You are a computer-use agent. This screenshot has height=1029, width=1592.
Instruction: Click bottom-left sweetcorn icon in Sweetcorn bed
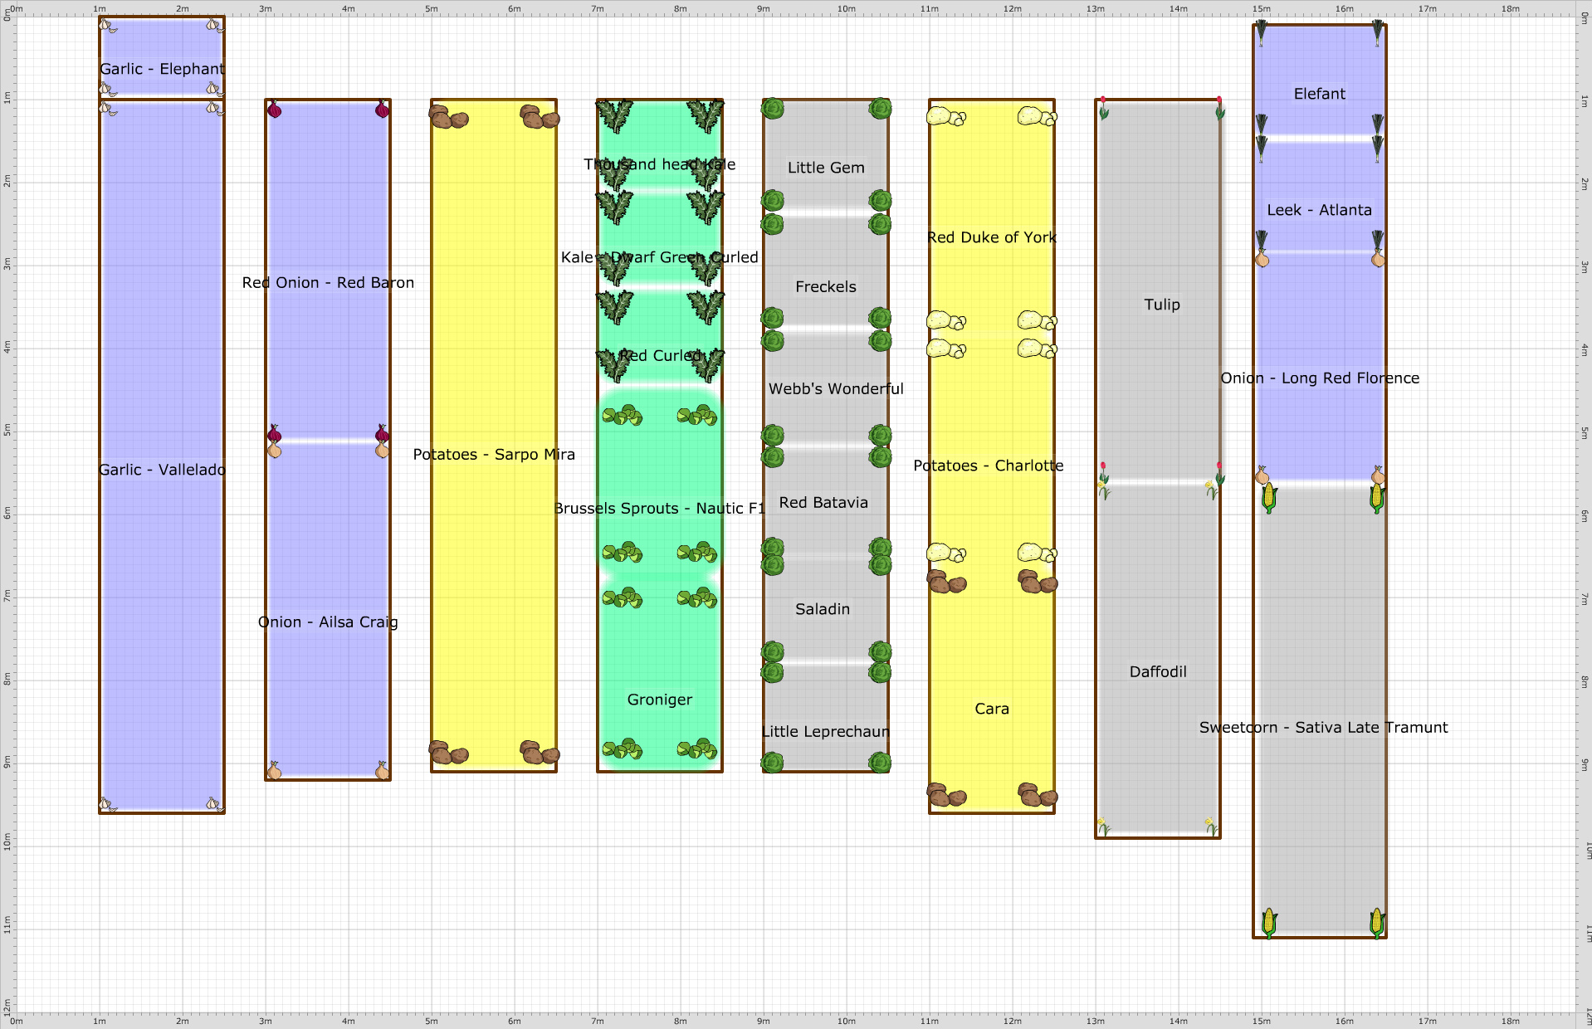coord(1269,923)
